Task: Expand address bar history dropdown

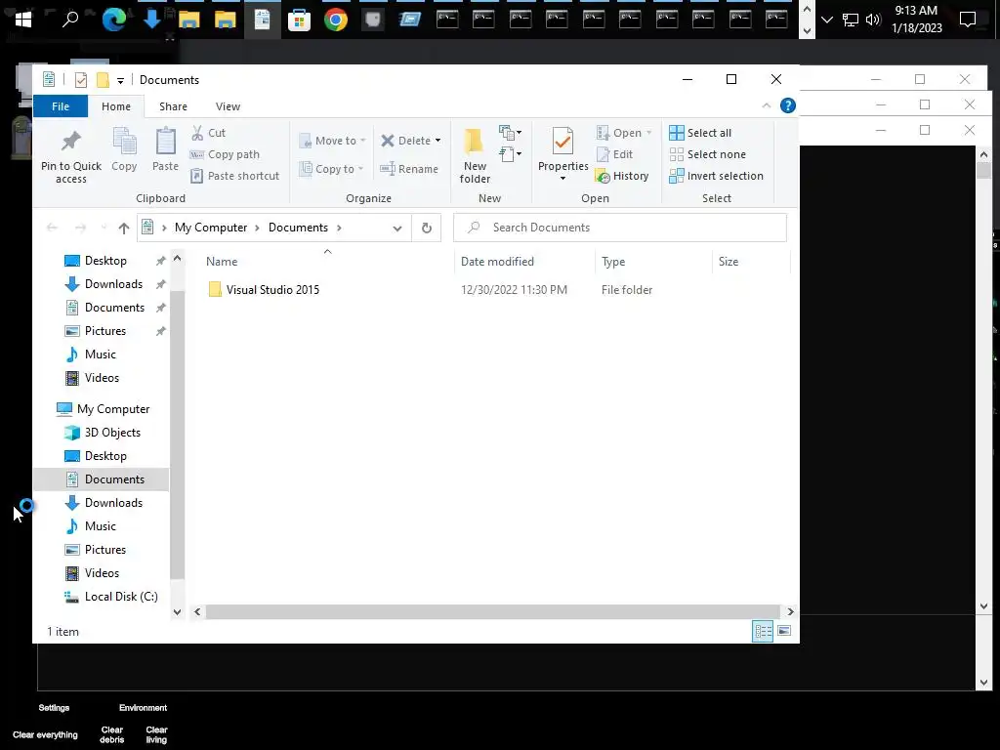Action: pos(397,229)
